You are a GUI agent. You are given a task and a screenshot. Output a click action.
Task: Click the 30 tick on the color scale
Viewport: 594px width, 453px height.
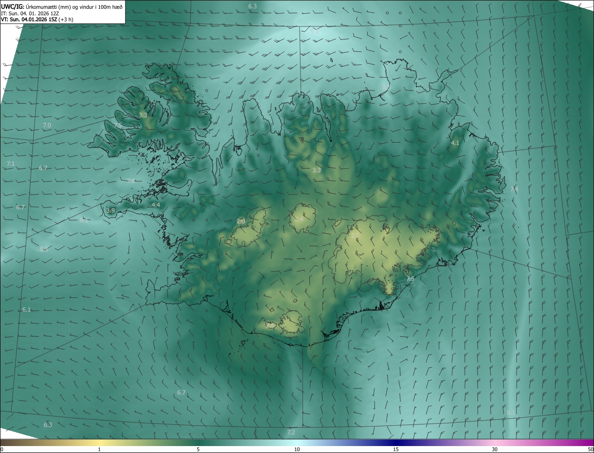pyautogui.click(x=495, y=450)
